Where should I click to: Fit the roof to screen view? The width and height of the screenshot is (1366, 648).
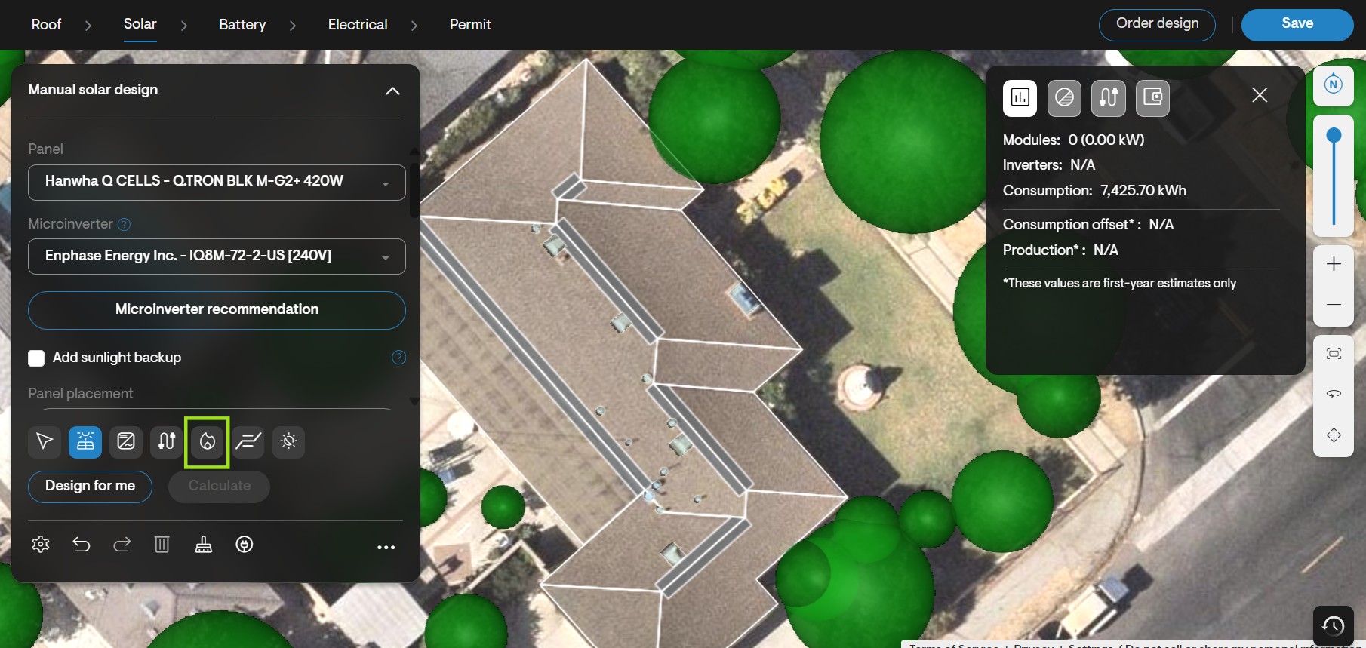(x=1334, y=354)
